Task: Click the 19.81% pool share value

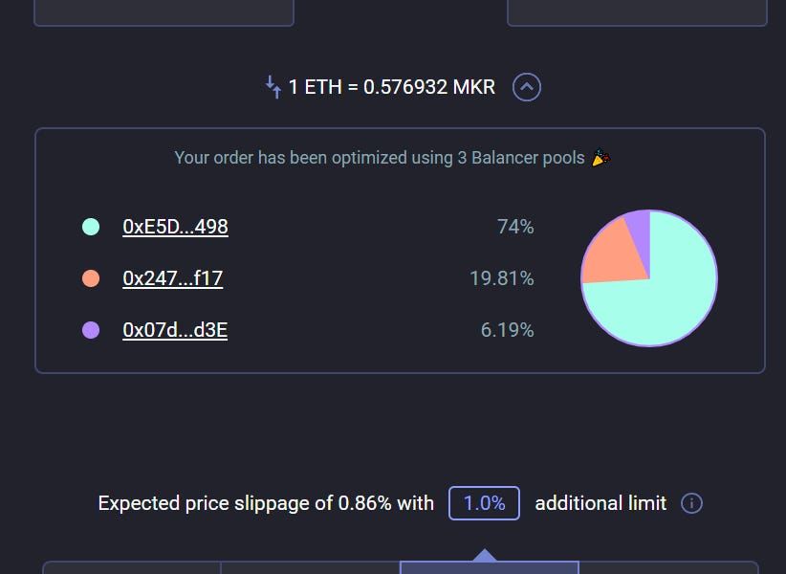Action: point(502,278)
